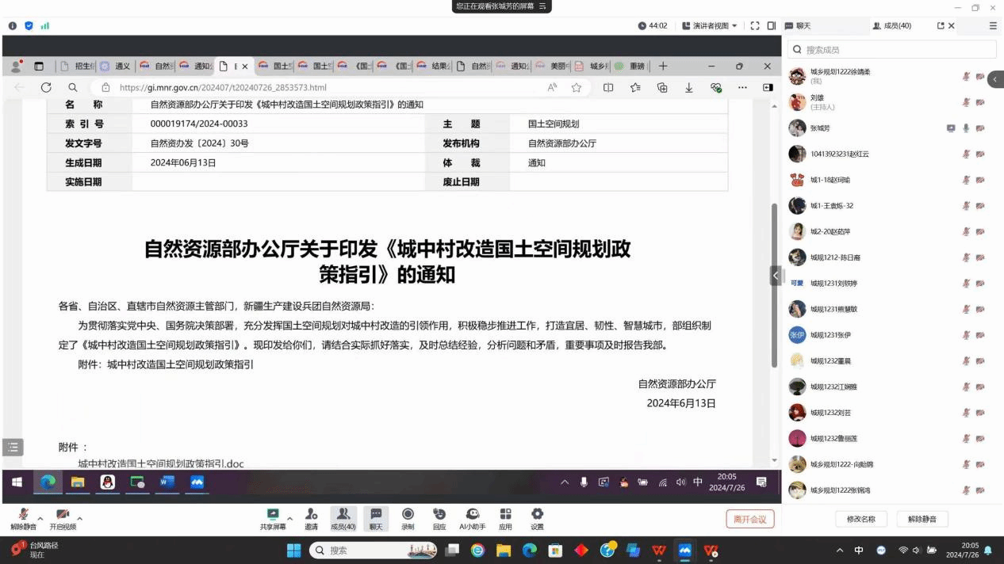Toggle the sidebar layout icon beside fullscreen

coord(772,26)
